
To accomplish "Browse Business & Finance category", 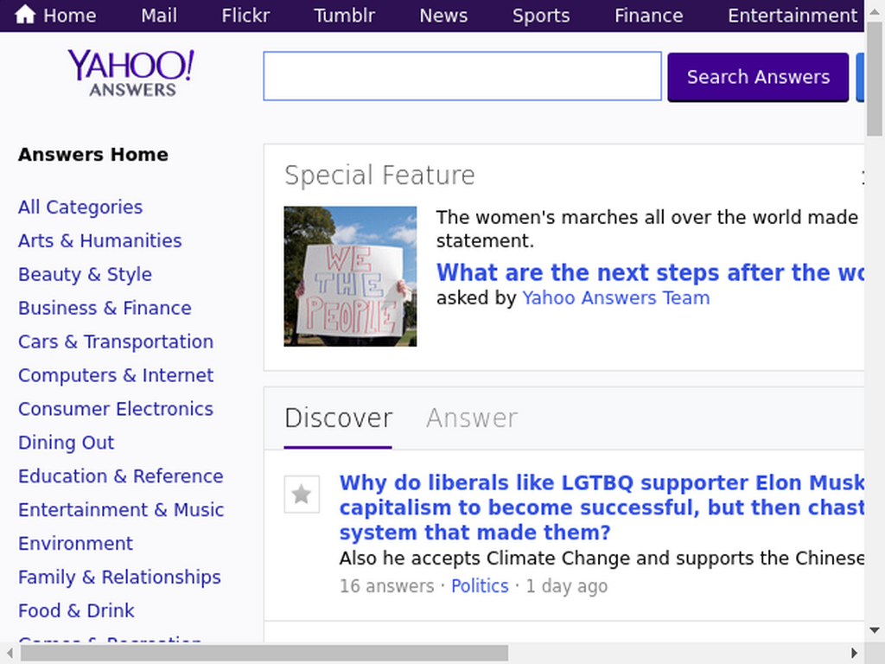I will click(x=105, y=308).
